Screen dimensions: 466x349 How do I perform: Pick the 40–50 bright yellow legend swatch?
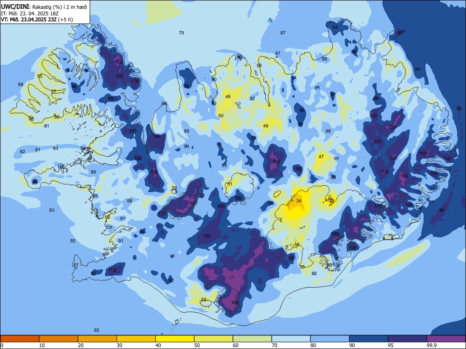click(175, 339)
